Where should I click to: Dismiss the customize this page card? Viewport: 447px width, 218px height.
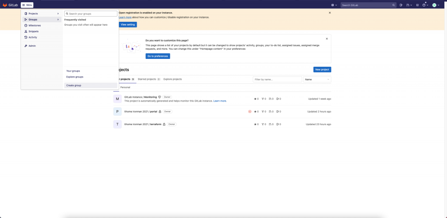327,39
